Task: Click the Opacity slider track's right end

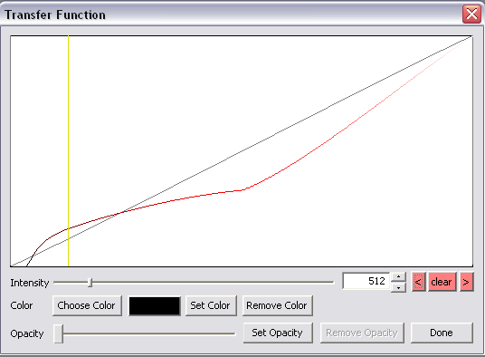Action: coord(233,333)
